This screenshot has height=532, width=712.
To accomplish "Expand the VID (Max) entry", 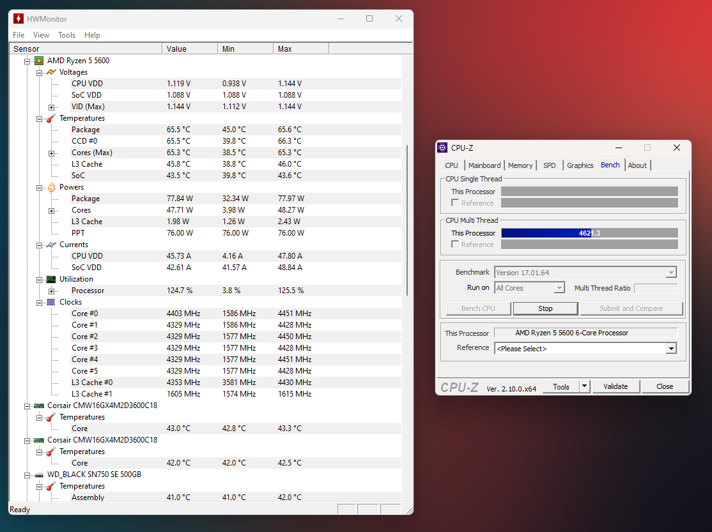I will point(51,107).
